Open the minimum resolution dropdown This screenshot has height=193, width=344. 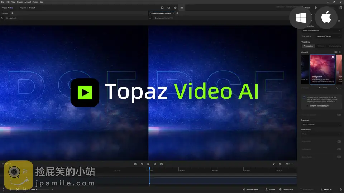pyautogui.click(x=321, y=30)
